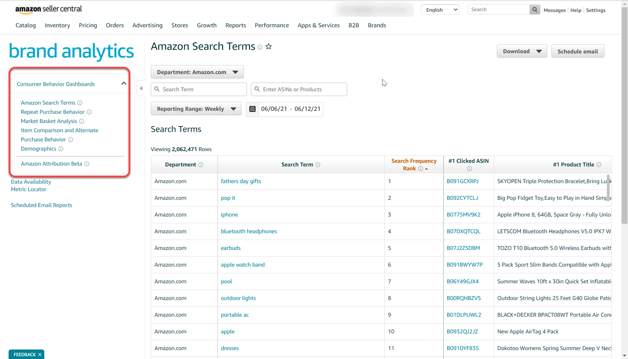628x359 pixels.
Task: Open the Catalog menu
Action: pyautogui.click(x=26, y=25)
